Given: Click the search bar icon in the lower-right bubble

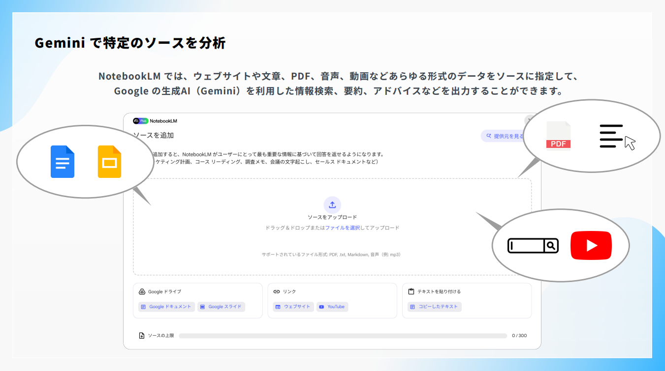Looking at the screenshot, I should 532,246.
